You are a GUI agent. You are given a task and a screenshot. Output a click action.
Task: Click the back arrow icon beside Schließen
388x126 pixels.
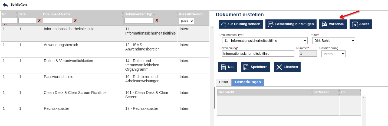click(x=5, y=5)
